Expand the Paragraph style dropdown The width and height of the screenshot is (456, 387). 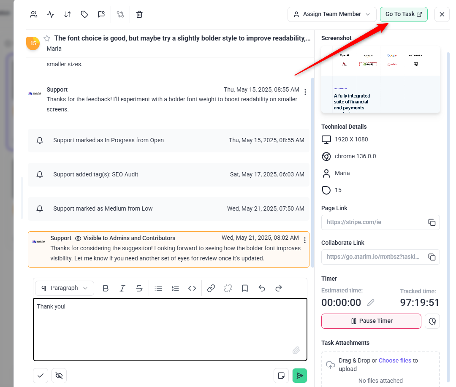[x=65, y=288]
